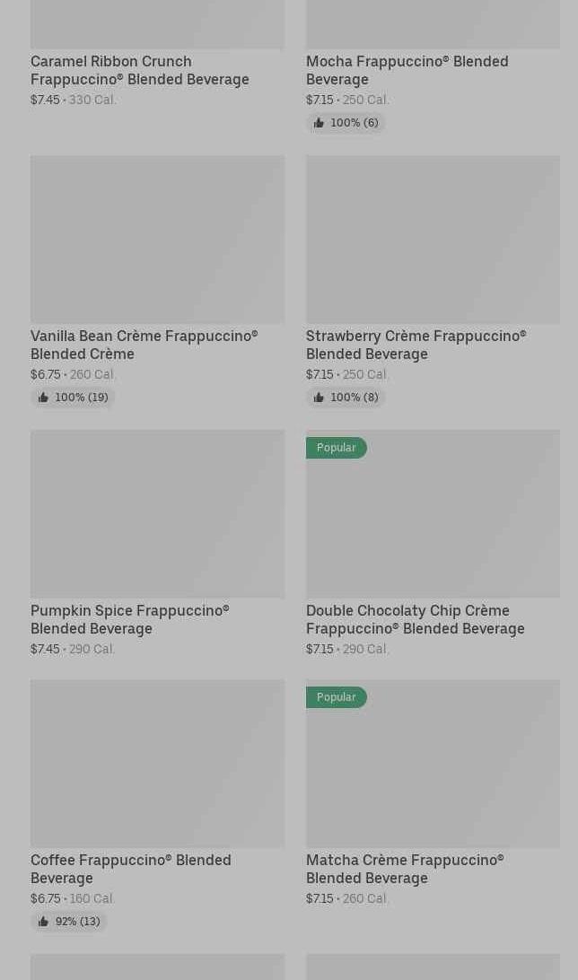
Task: Click Popular badge on Matcha Crème item
Action: click(337, 697)
